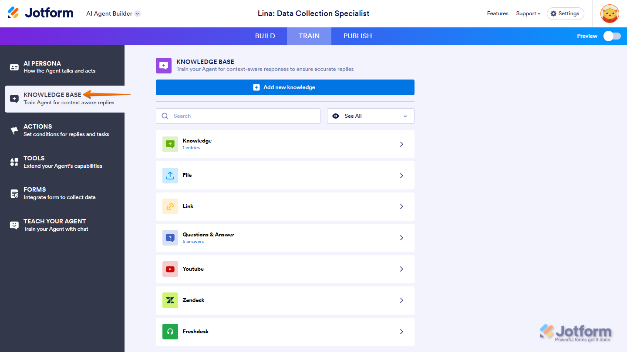Select the Youtube play icon
Viewport: 627px width, 352px height.
170,269
